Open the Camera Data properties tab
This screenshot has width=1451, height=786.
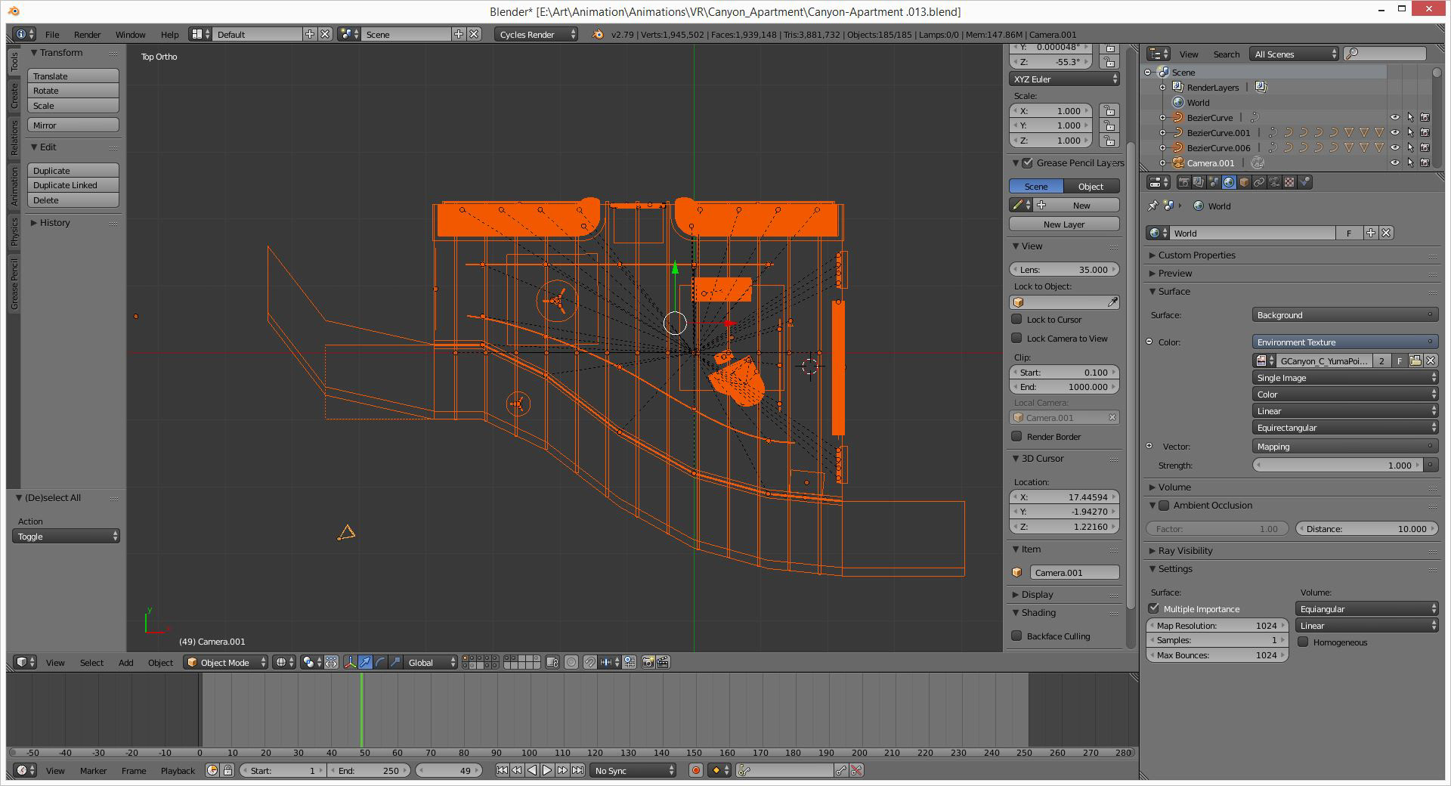click(1274, 182)
